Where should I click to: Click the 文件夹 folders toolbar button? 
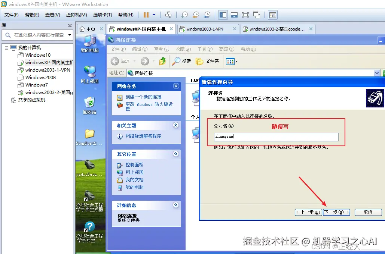[x=208, y=61]
